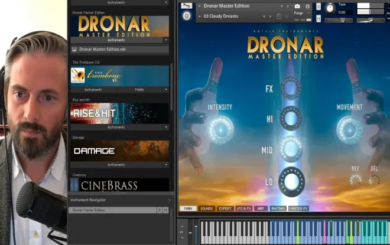
Task: Octave up arrow beside the keyboard
Action: 182,226
